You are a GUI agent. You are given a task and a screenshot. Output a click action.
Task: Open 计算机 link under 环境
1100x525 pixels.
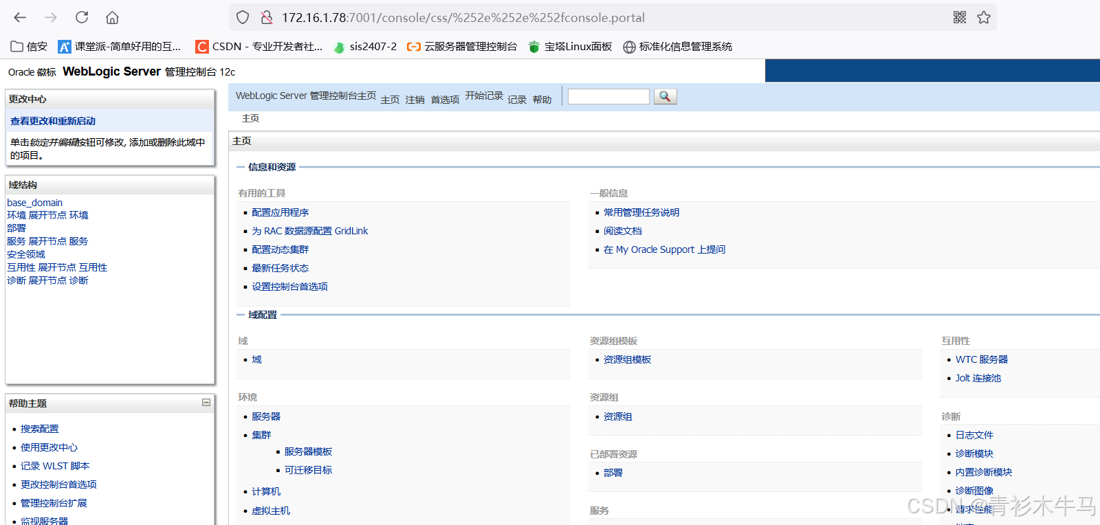pyautogui.click(x=266, y=491)
